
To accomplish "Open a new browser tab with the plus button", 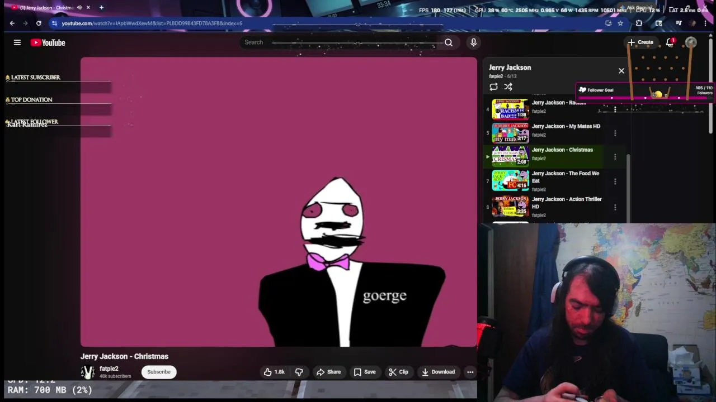I will coord(101,7).
